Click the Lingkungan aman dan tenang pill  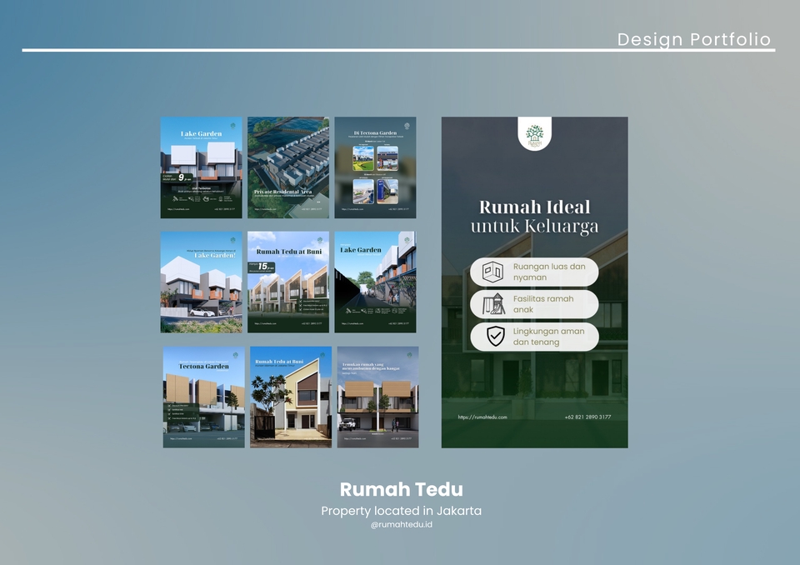(534, 337)
